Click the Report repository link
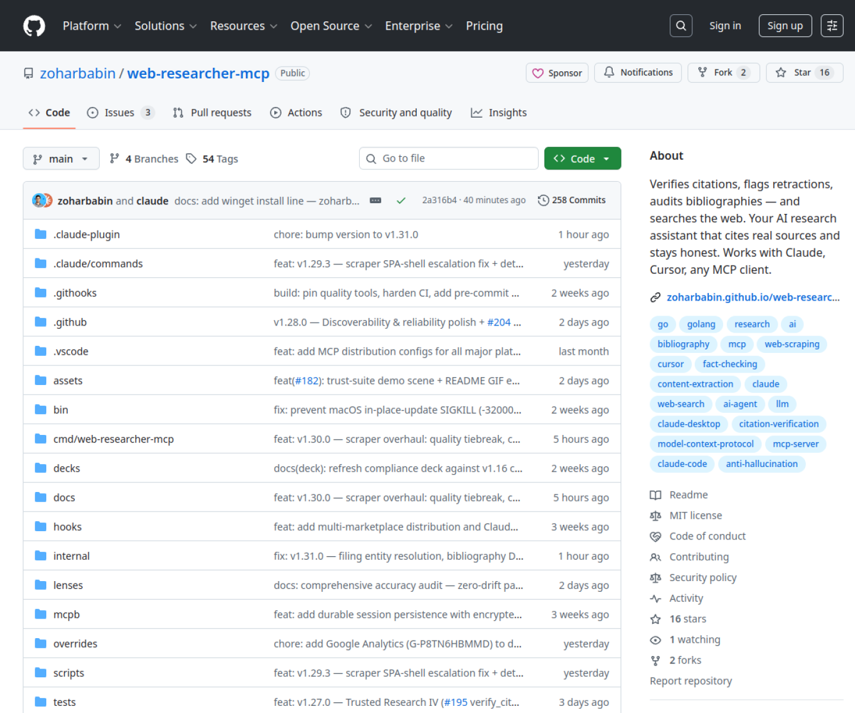 691,681
